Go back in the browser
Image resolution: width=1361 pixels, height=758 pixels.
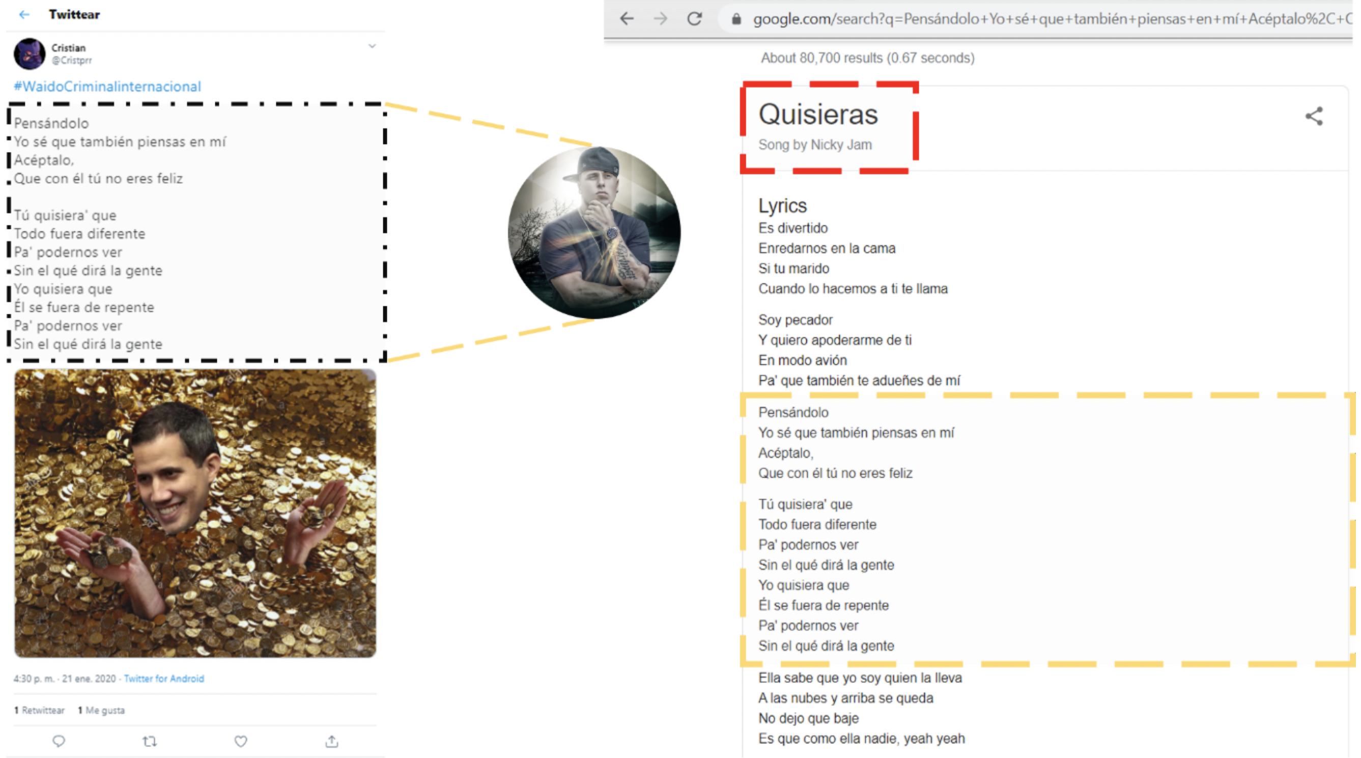627,19
